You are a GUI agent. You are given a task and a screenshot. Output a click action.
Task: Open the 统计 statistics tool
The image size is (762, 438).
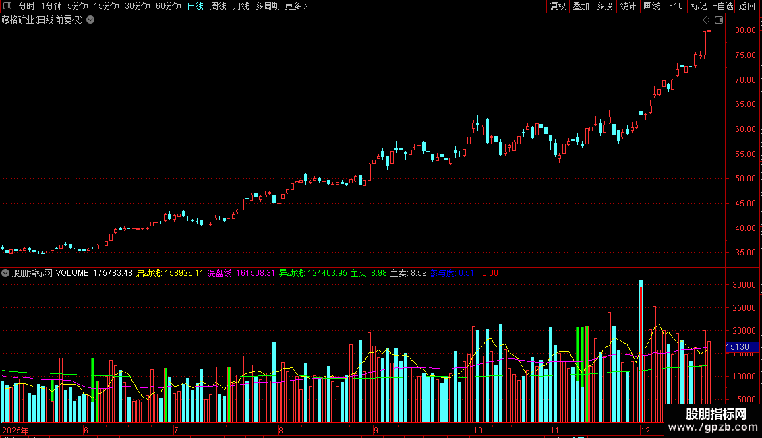click(x=628, y=6)
